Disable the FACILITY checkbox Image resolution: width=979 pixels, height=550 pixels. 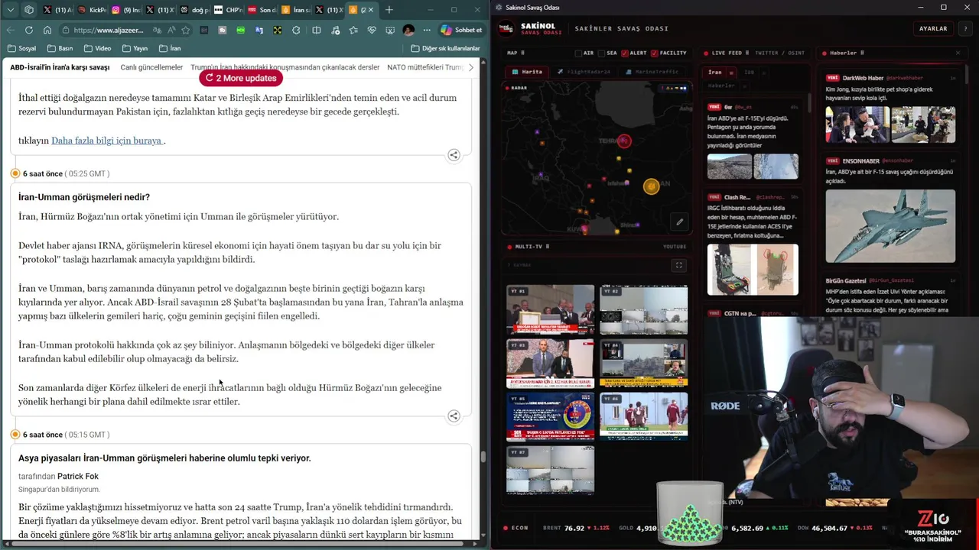(655, 53)
